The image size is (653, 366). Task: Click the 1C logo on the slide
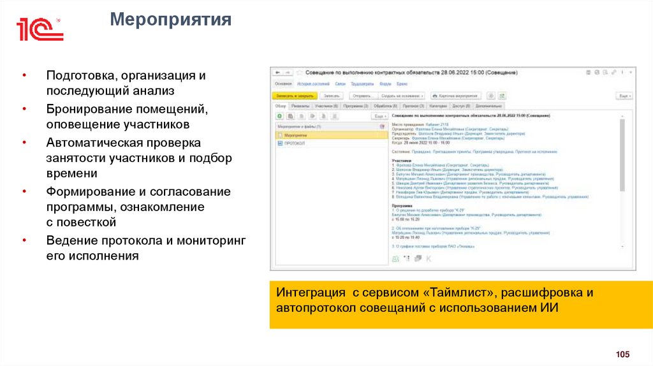pyautogui.click(x=40, y=29)
